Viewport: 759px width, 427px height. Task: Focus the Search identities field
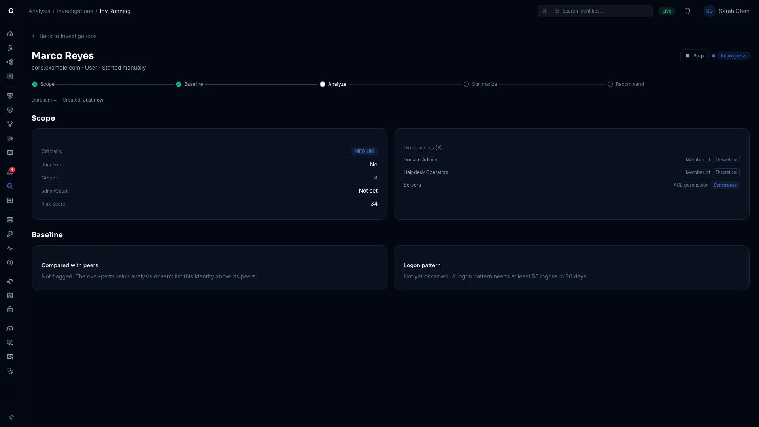point(595,11)
